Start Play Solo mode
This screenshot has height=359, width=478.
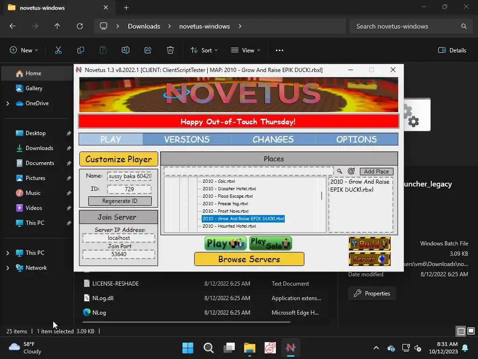[x=270, y=243]
